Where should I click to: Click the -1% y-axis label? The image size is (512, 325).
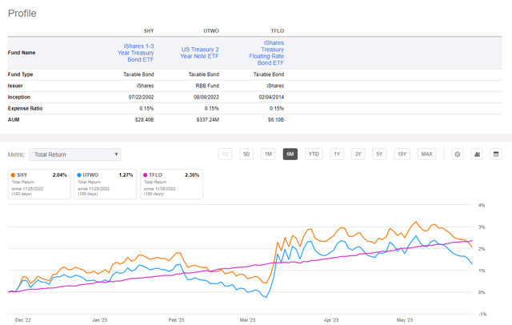482,315
